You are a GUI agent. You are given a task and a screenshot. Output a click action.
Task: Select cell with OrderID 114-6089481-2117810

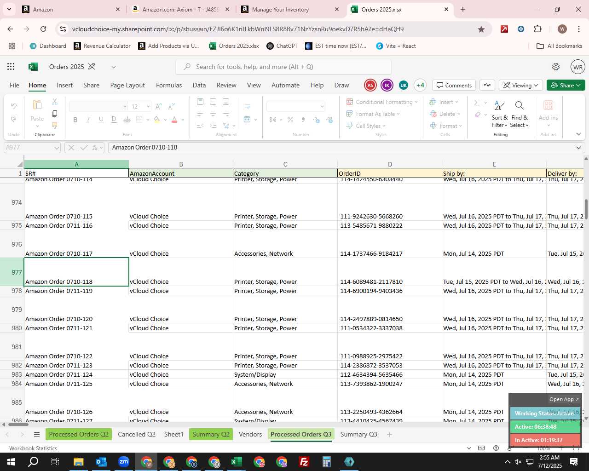[390, 272]
